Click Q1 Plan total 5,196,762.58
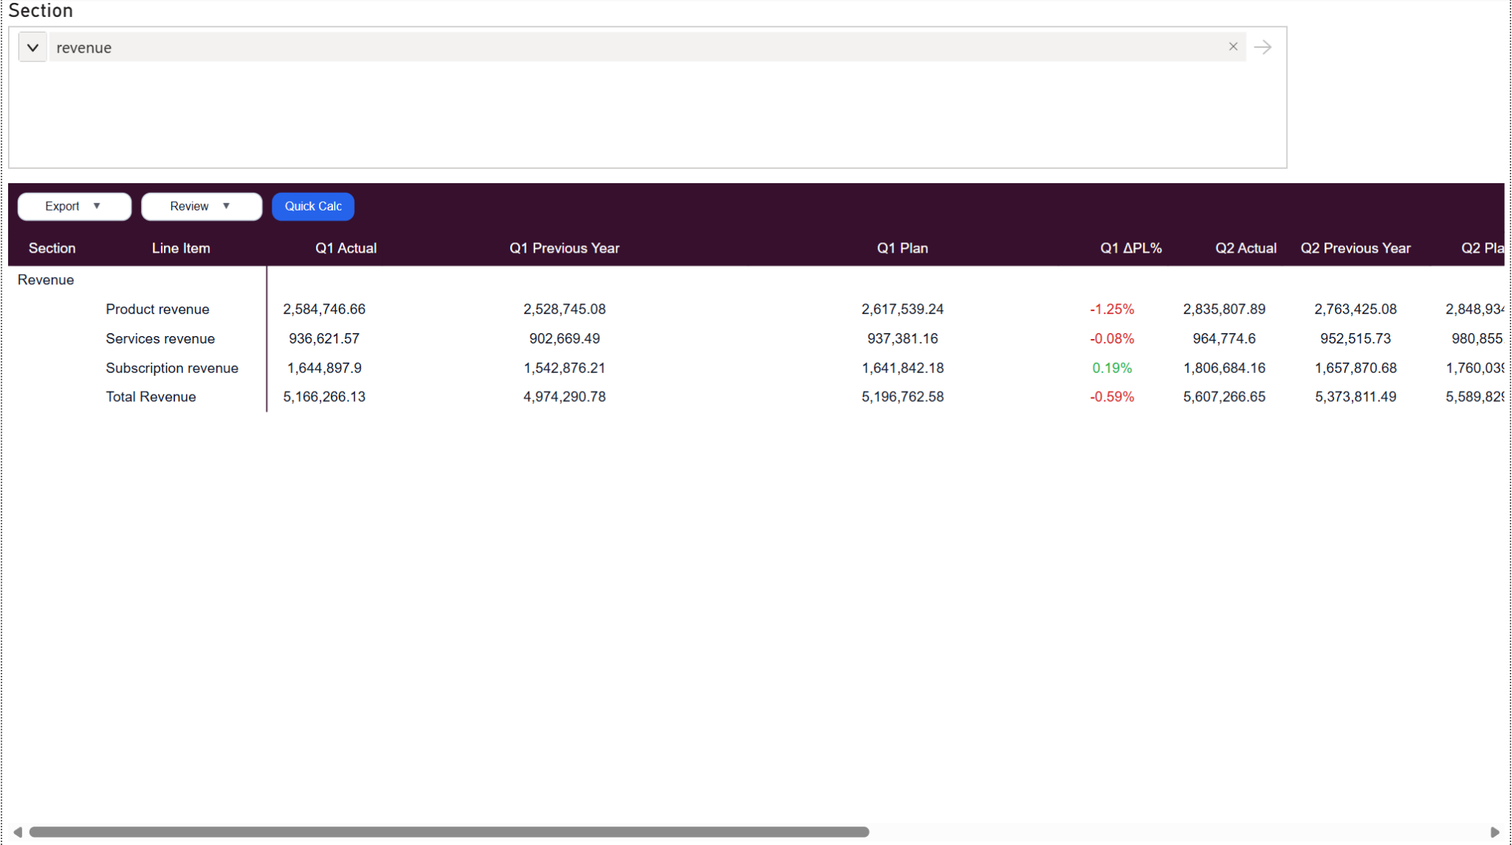The width and height of the screenshot is (1512, 845). point(902,397)
